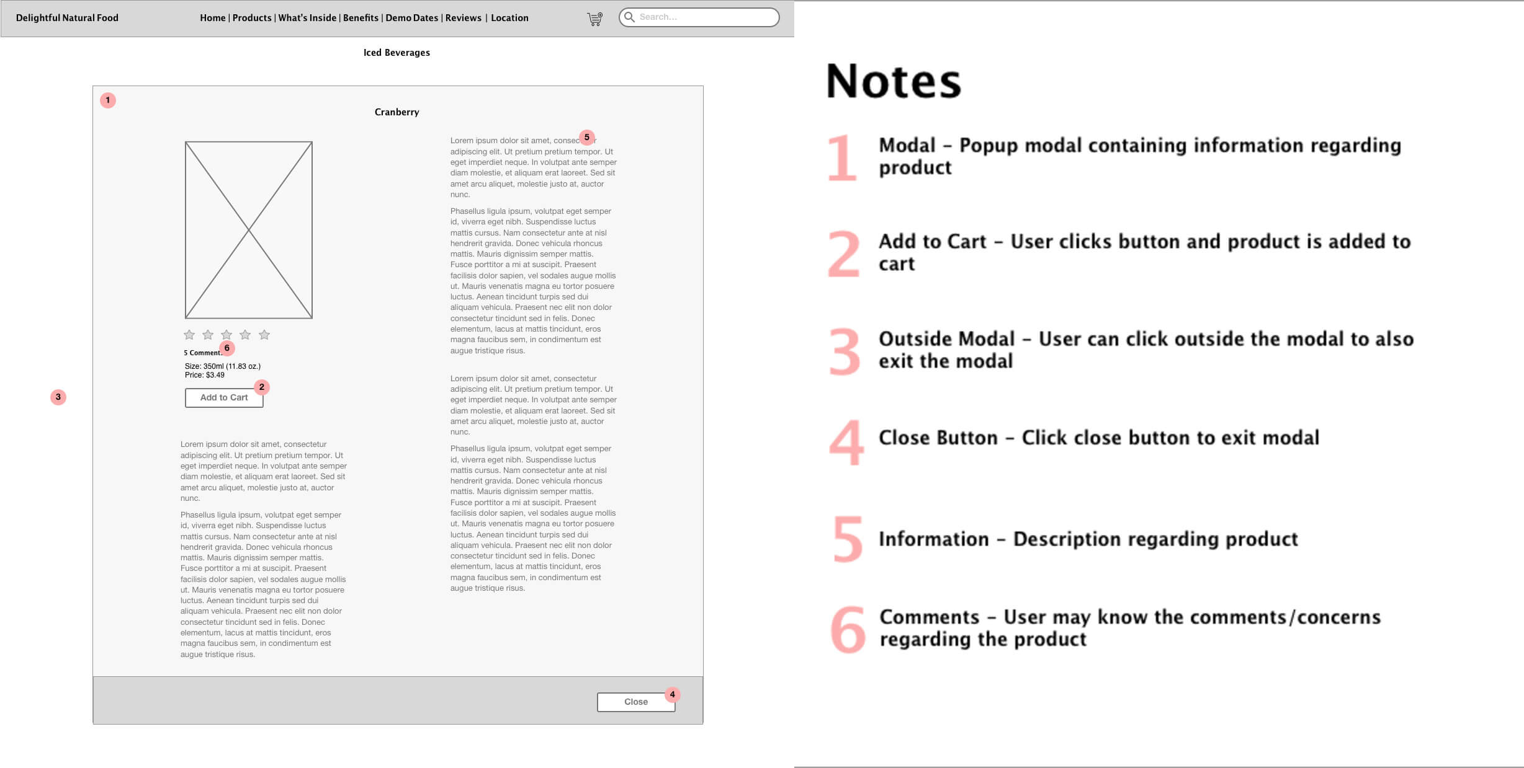The height and width of the screenshot is (768, 1524).
Task: Click the Cranberry product image placeholder
Action: (249, 230)
